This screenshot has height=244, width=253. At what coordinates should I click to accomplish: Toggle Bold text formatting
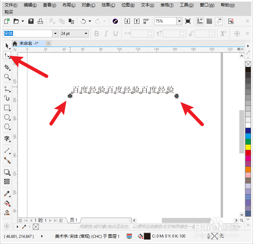(x=96, y=34)
